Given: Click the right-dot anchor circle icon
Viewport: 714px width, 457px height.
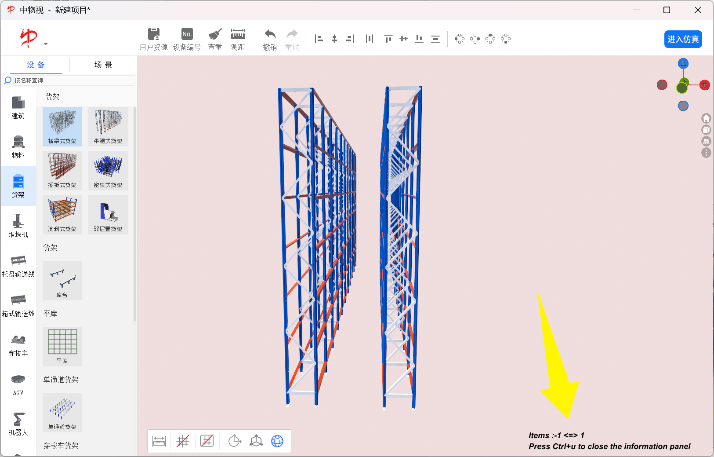Looking at the screenshot, I should click(475, 39).
